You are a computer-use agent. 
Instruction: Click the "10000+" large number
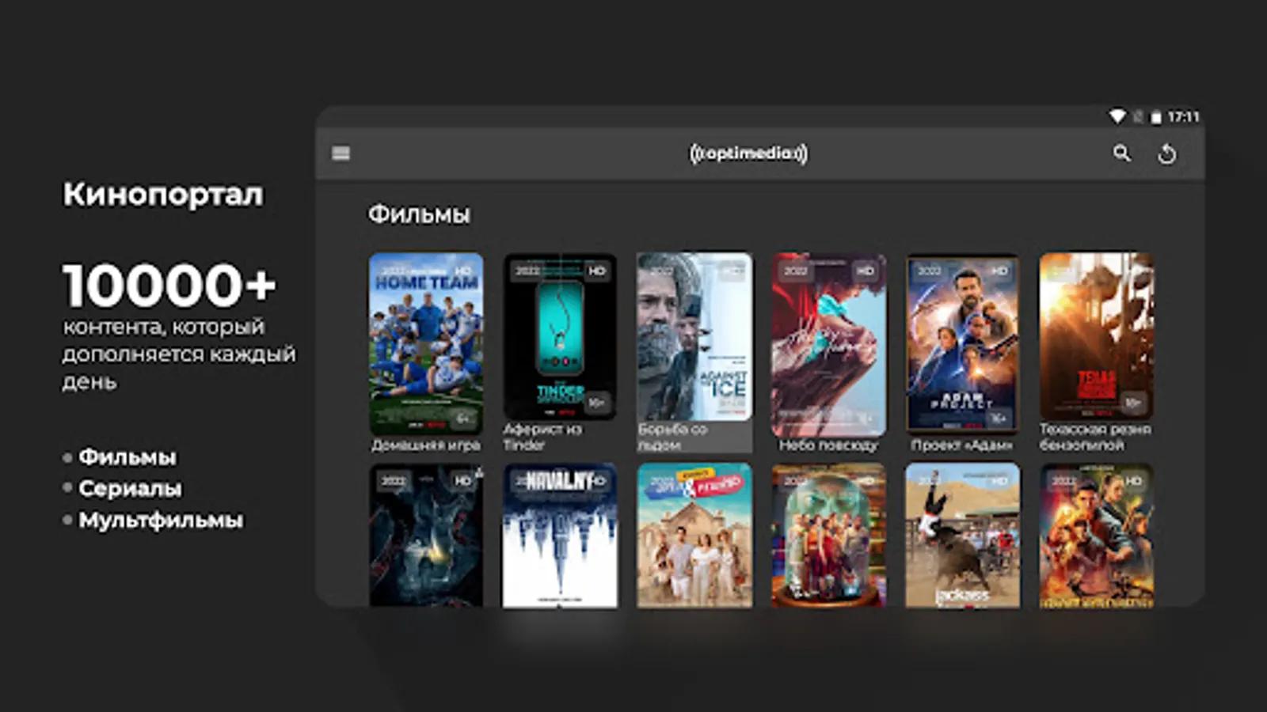tap(169, 285)
